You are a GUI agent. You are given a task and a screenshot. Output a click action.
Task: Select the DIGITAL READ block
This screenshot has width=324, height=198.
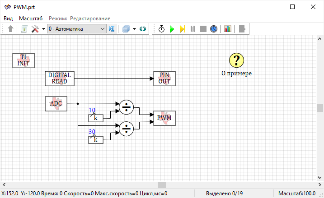click(60, 78)
